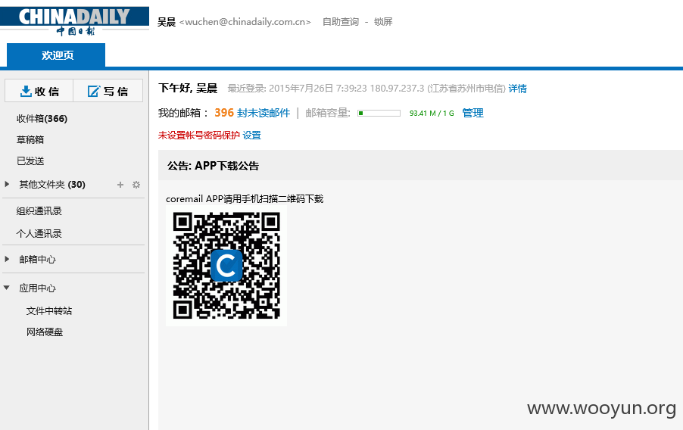Viewport: 683px width, 430px height.
Task: Open 邮箱中心 label
Action: point(37,259)
